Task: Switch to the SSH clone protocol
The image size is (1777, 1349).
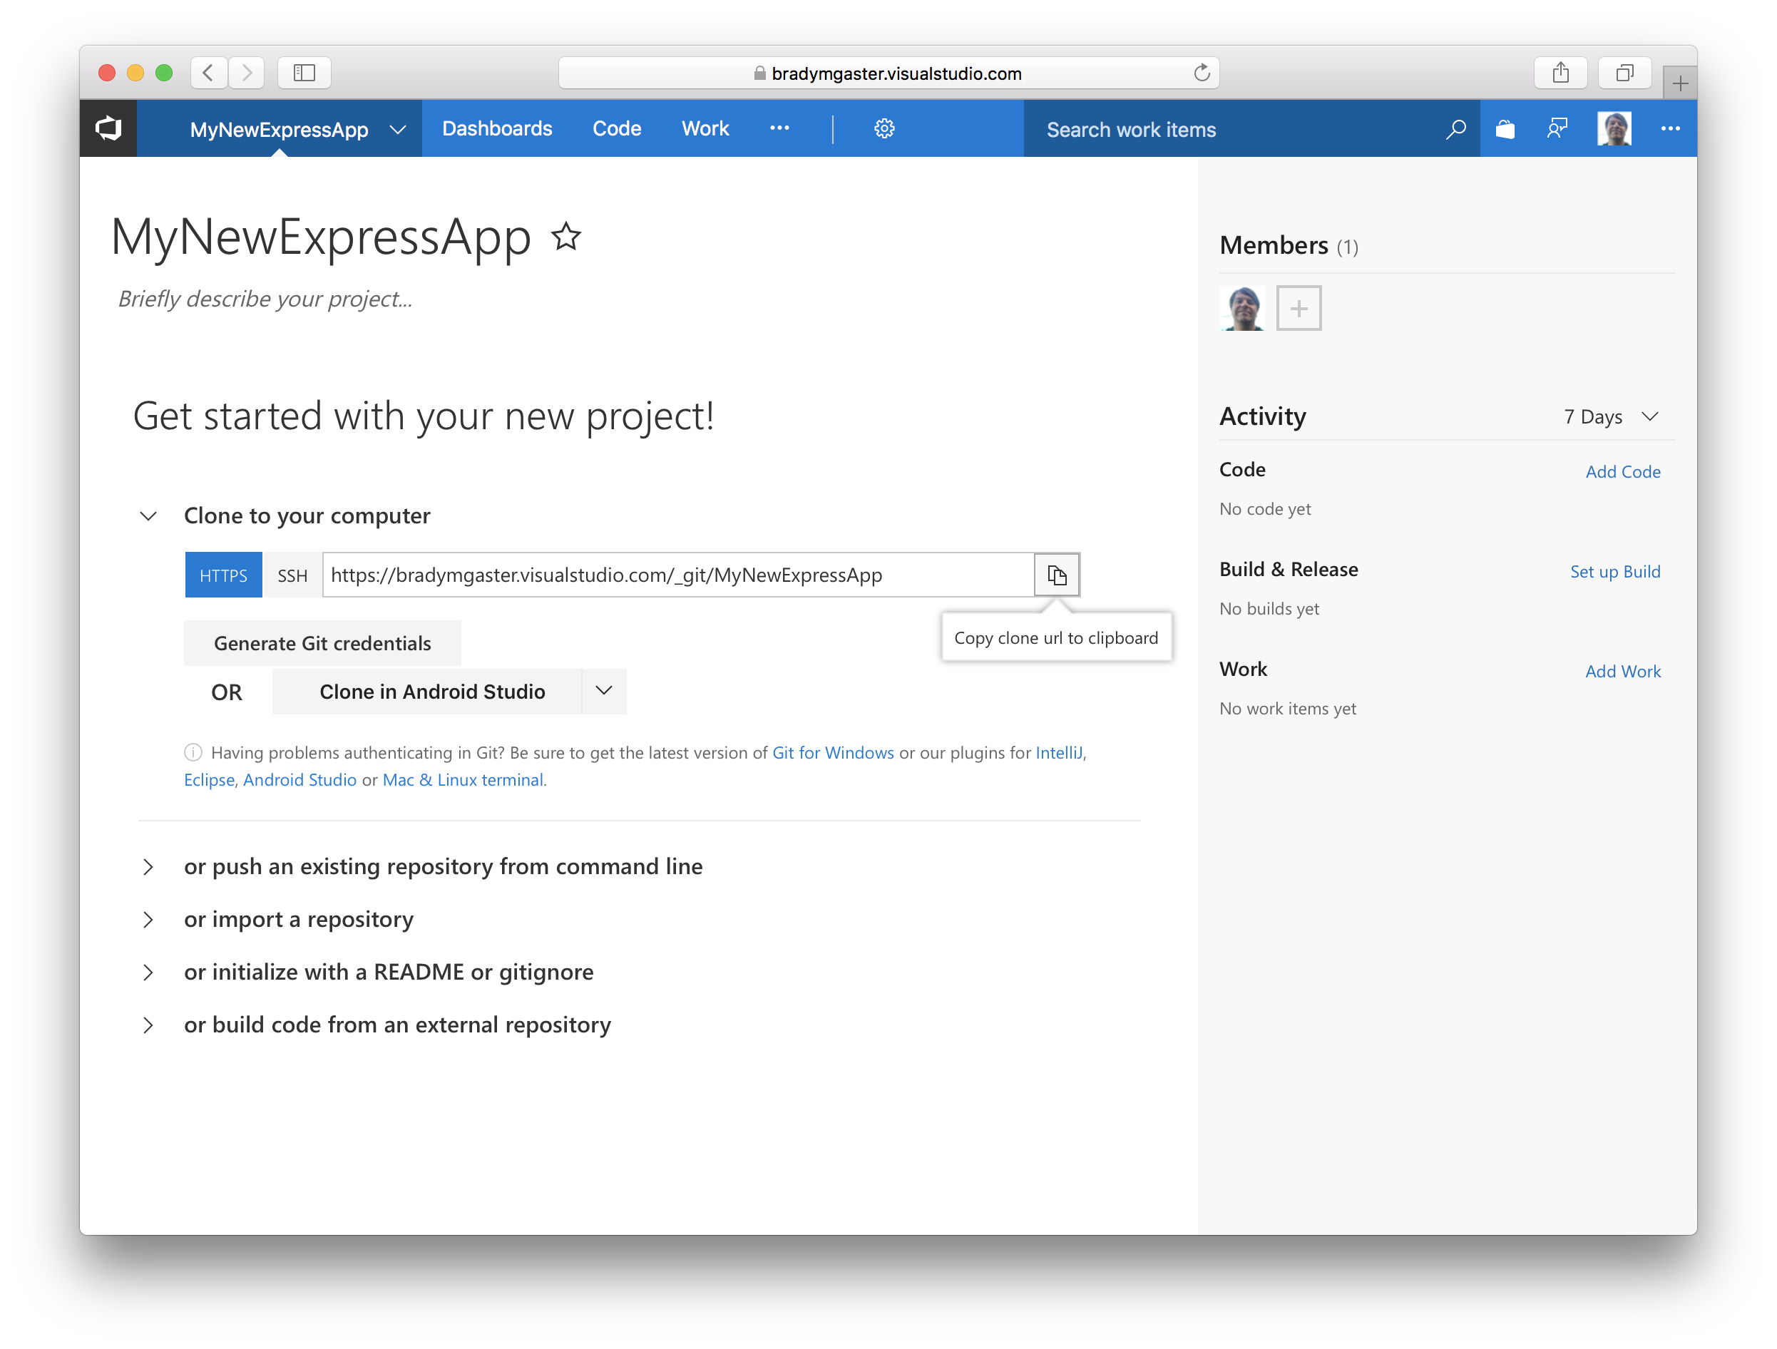Action: coord(292,575)
